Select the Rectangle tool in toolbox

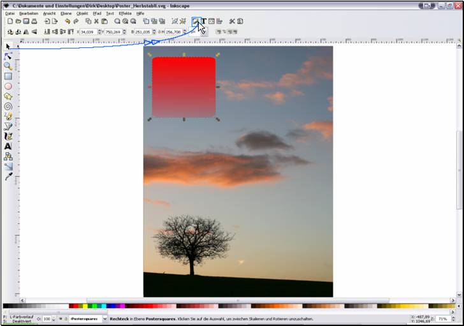(8, 76)
